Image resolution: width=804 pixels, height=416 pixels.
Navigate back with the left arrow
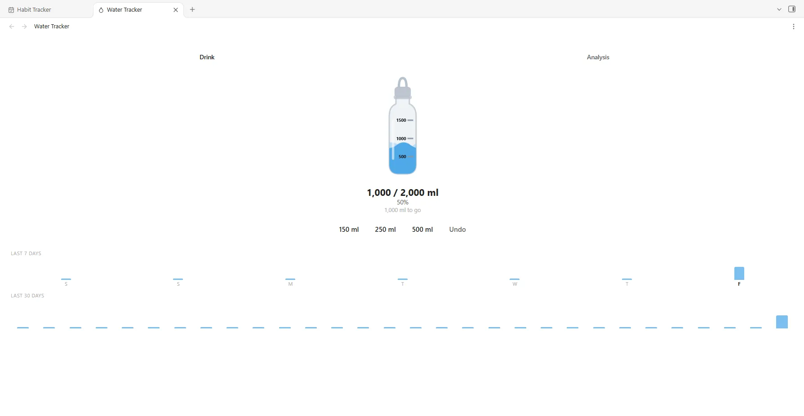(x=12, y=27)
